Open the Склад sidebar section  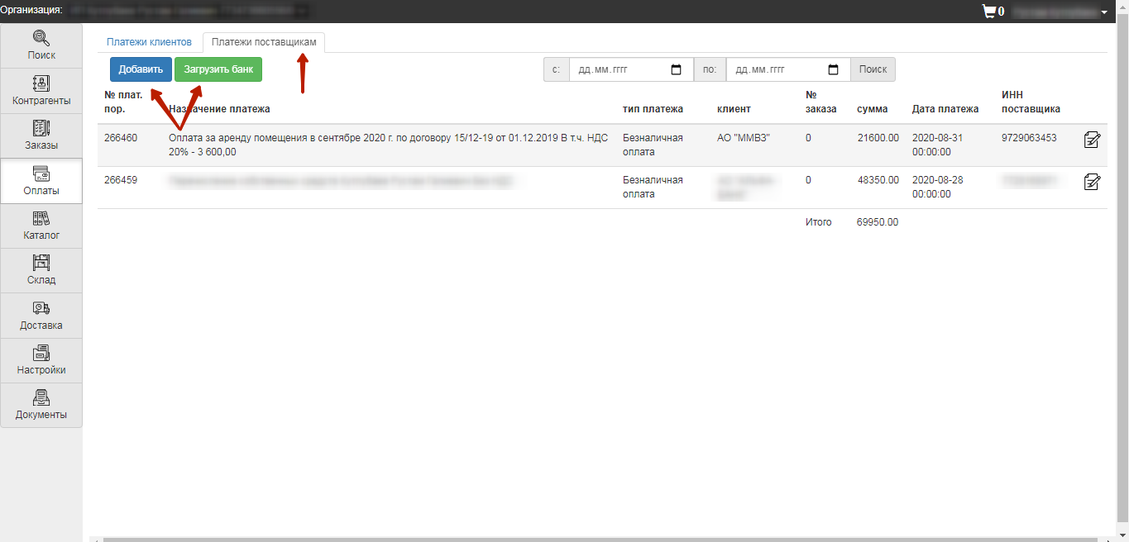pos(41,271)
